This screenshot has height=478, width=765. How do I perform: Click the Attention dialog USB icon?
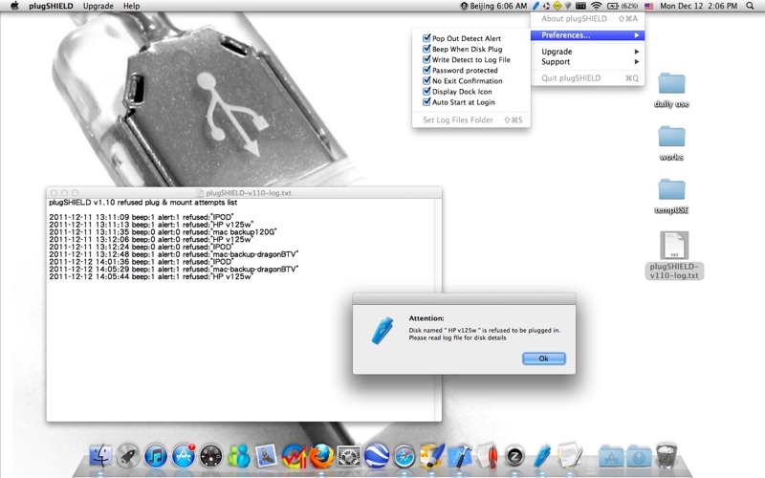pos(382,331)
